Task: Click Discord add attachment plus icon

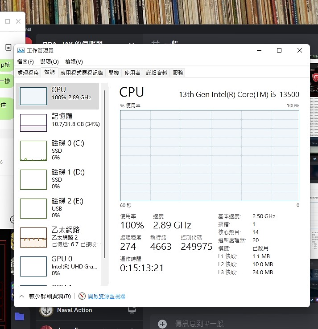Action: (x=162, y=324)
